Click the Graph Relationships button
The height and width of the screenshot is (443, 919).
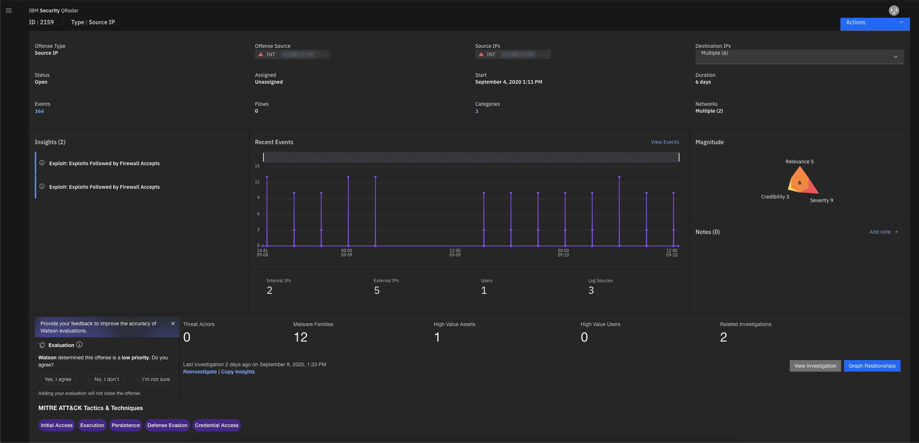pyautogui.click(x=872, y=365)
